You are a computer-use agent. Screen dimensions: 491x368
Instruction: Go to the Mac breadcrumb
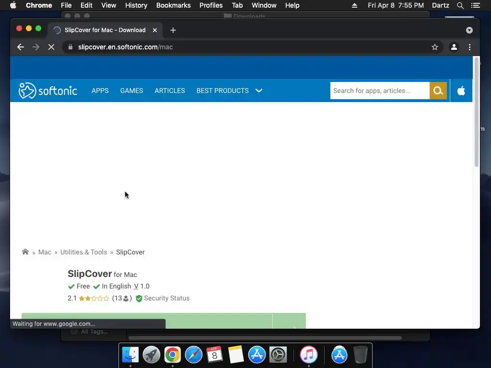tap(45, 252)
